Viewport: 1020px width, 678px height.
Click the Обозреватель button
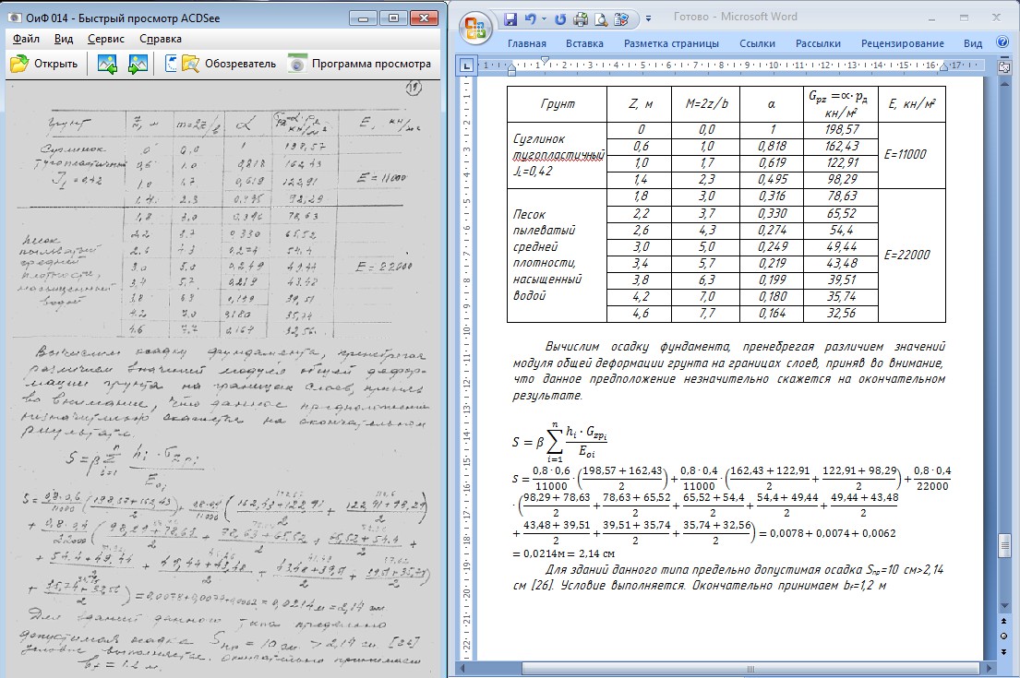point(229,64)
